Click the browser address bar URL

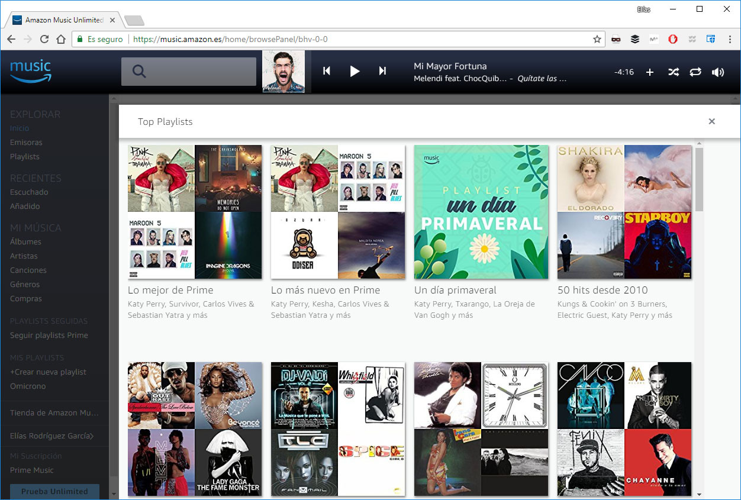230,39
